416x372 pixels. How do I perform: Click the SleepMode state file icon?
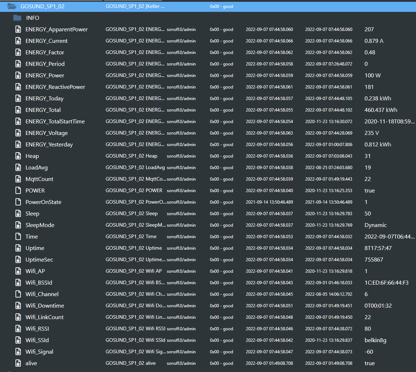[x=18, y=225]
